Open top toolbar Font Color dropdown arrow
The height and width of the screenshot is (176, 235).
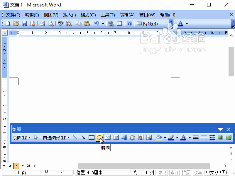point(187,24)
